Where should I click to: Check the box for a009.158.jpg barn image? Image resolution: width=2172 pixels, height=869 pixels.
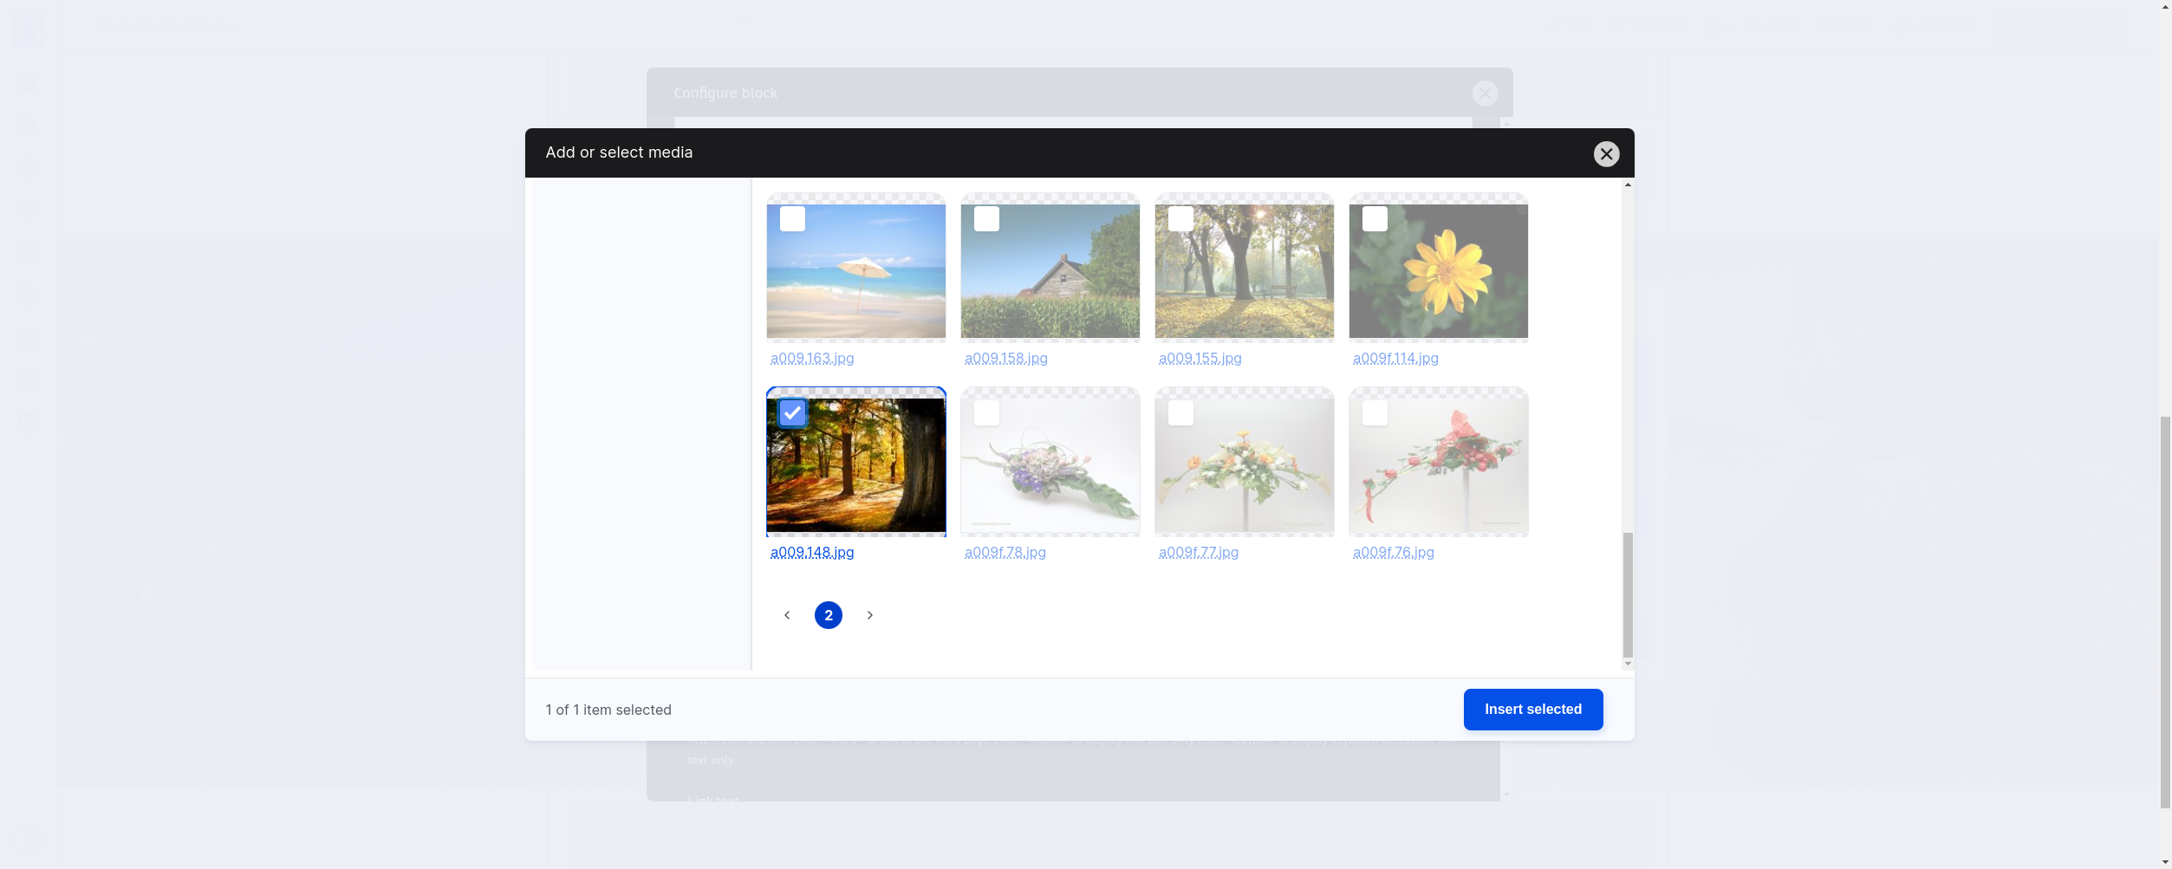coord(986,219)
